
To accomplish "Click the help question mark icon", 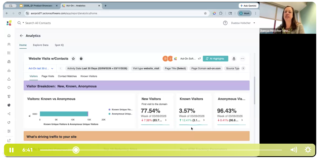I will click(x=225, y=23).
